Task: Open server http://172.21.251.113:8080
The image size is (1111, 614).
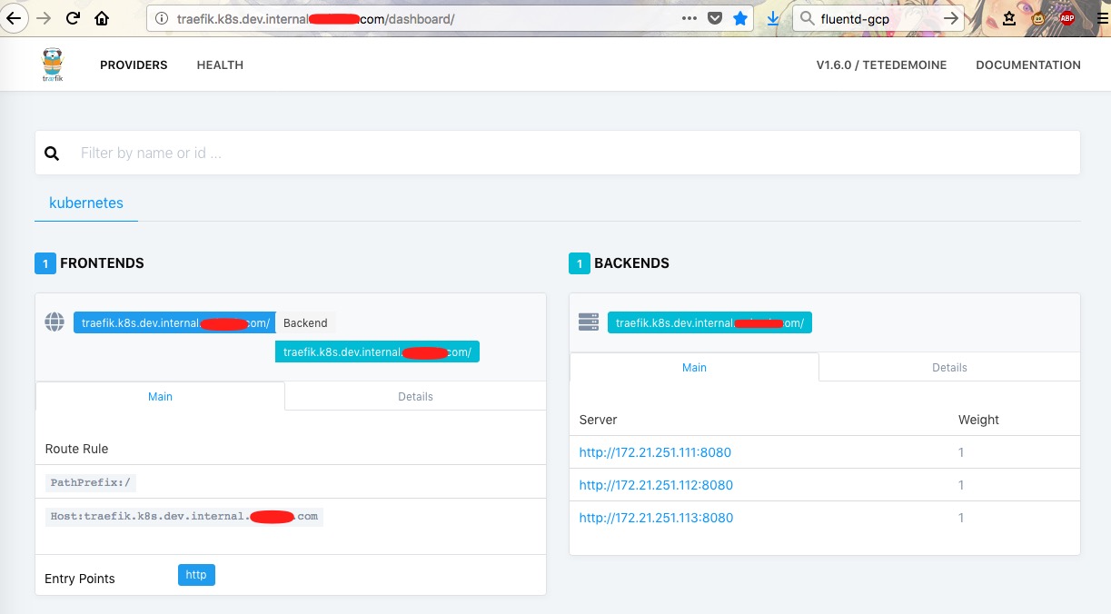Action: pos(656,518)
